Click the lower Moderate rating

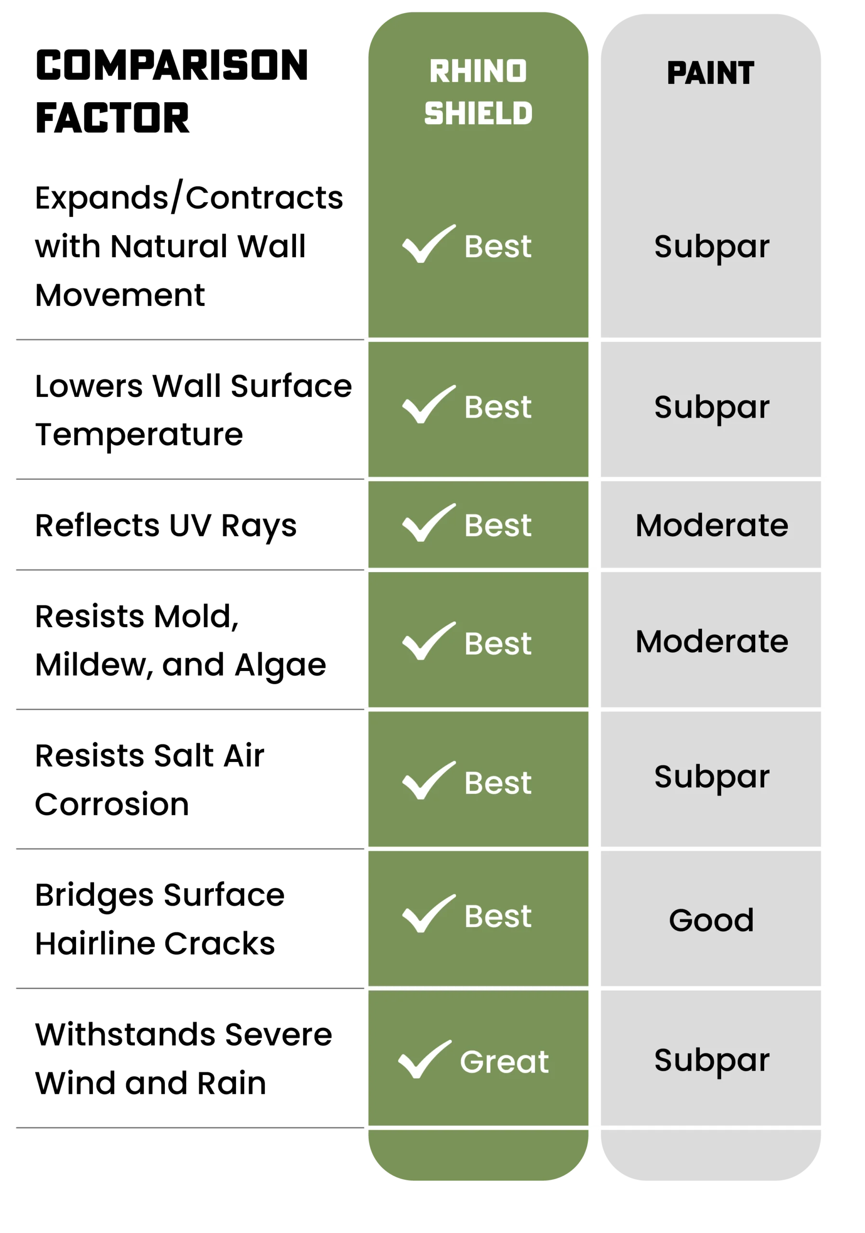click(x=711, y=641)
